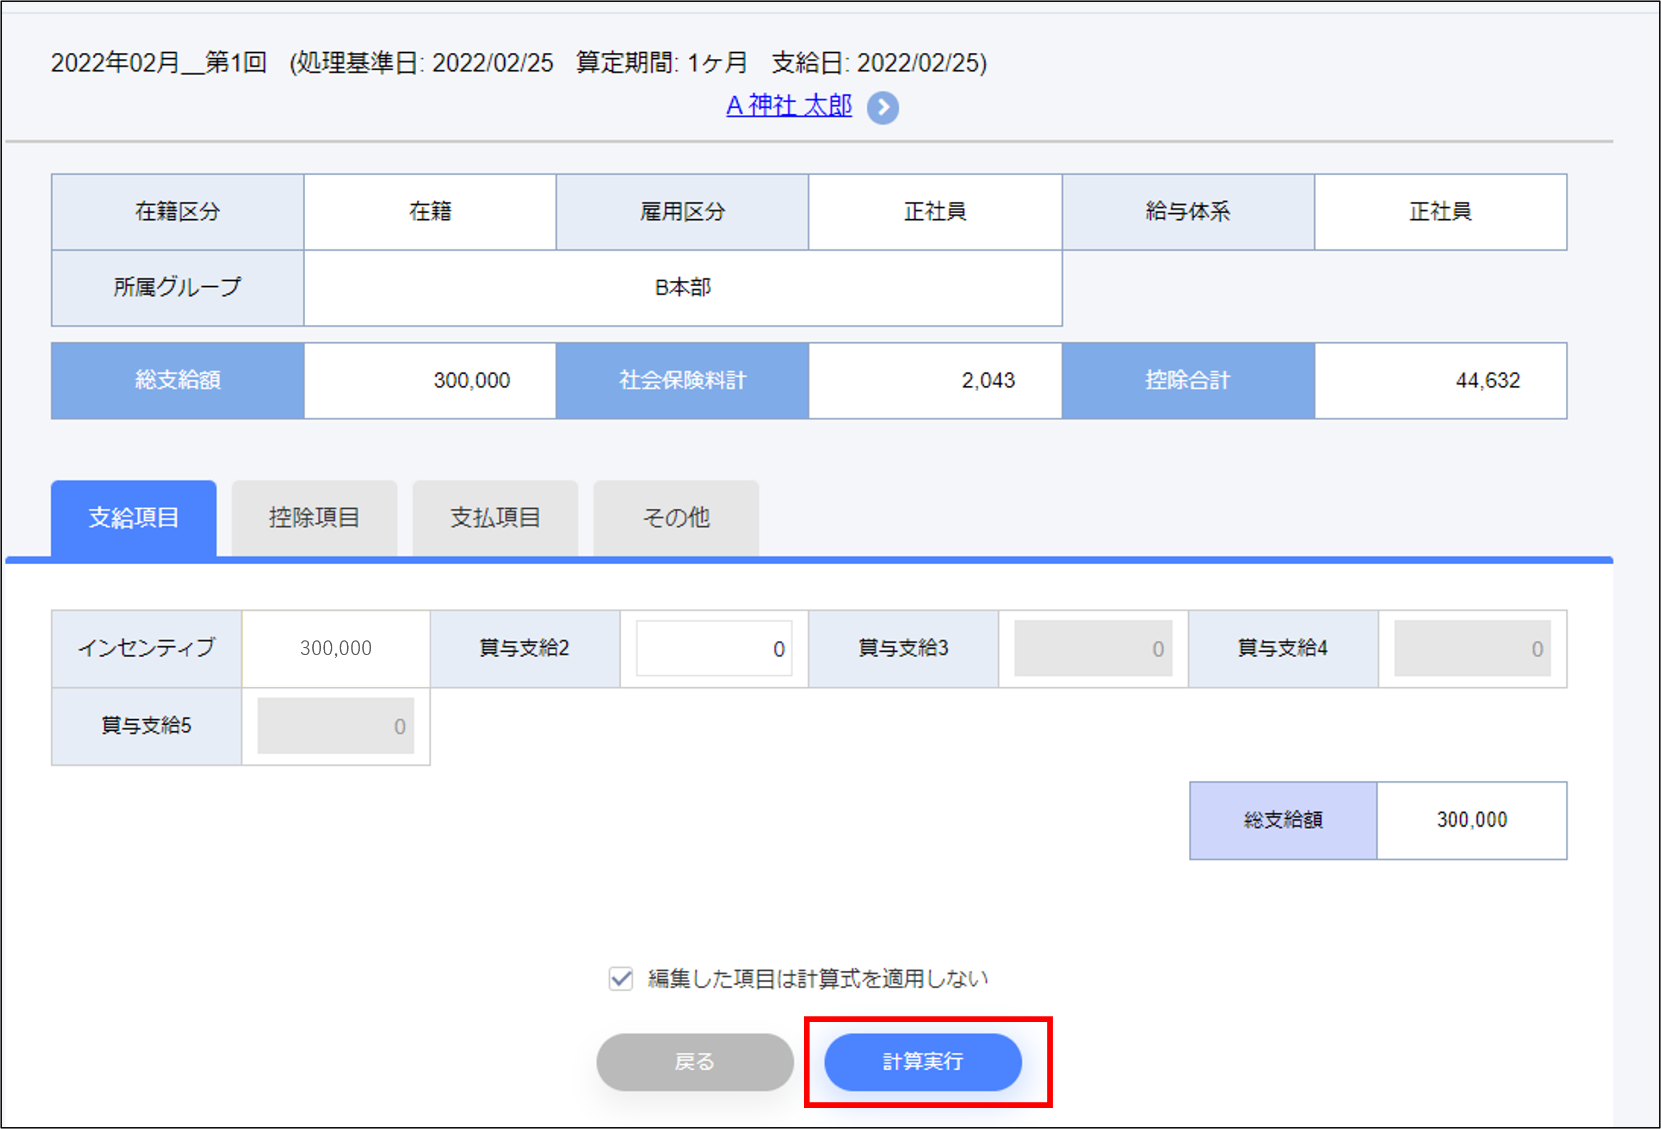This screenshot has width=1661, height=1129.
Task: Click the bottom 総支給額 total 300,000
Action: (1472, 820)
